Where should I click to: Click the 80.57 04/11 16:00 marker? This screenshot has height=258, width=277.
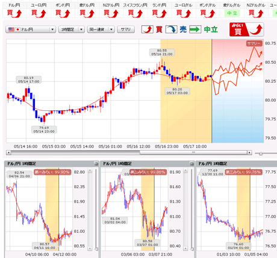pos(45,246)
